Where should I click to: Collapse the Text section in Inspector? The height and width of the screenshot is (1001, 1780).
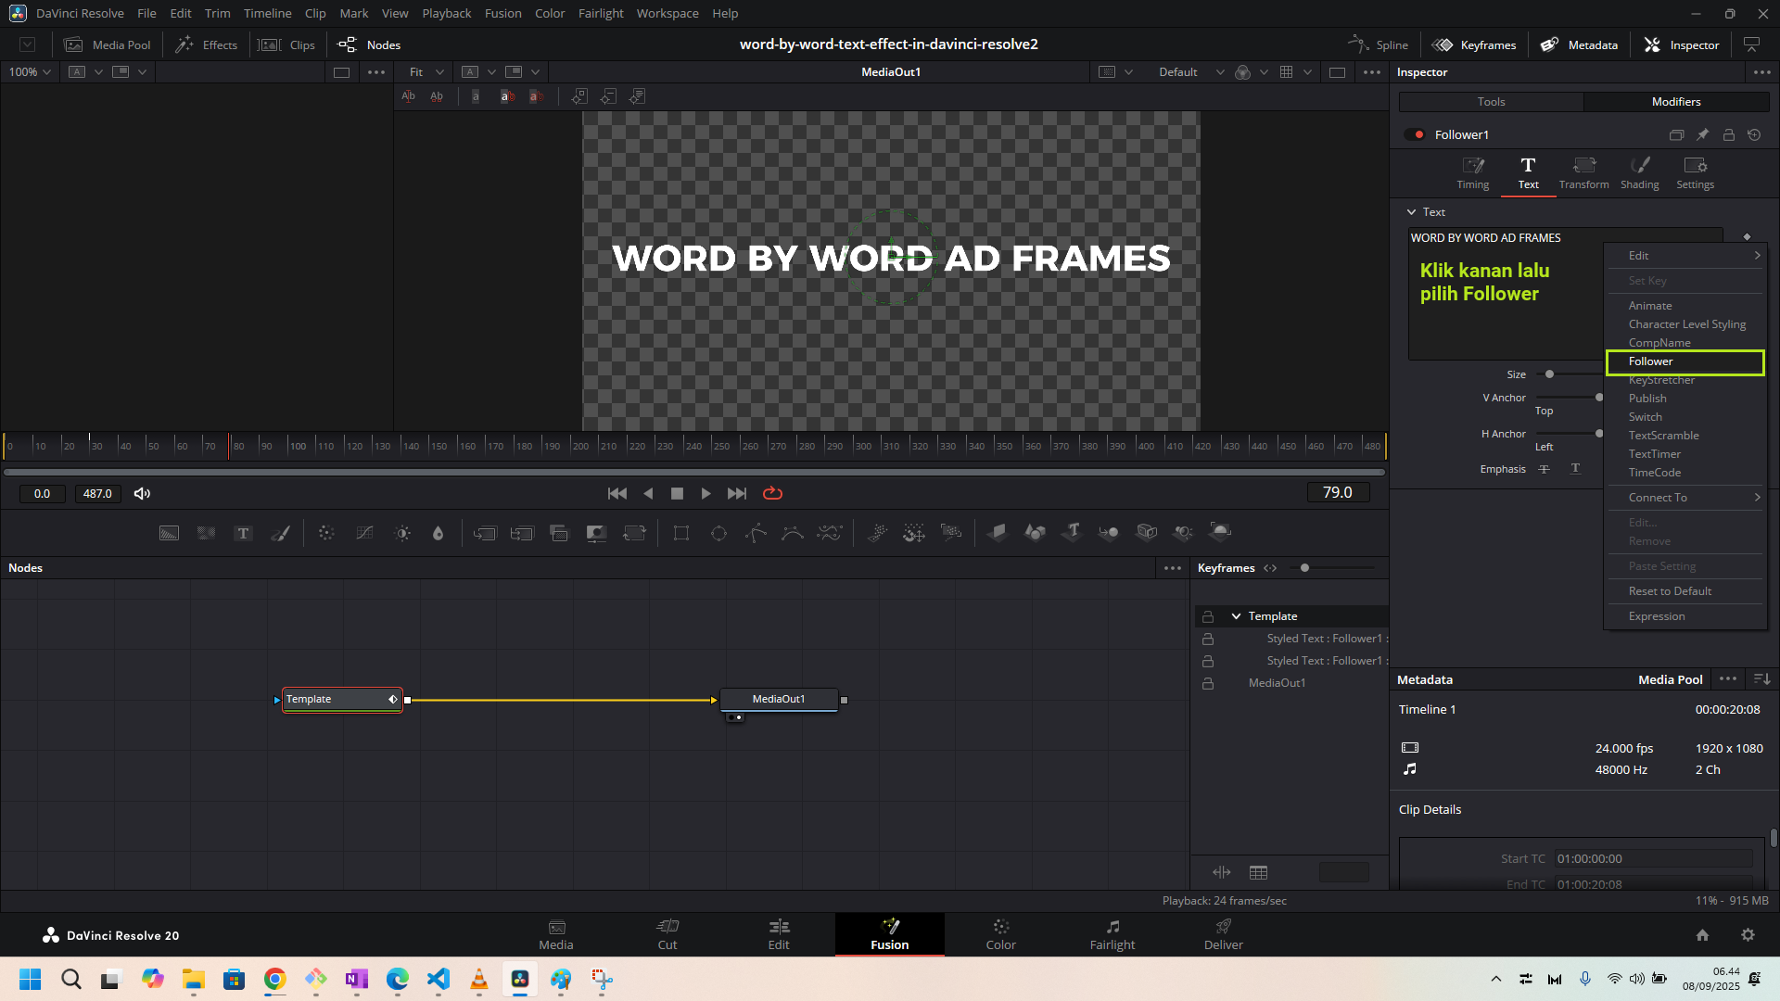(1411, 212)
